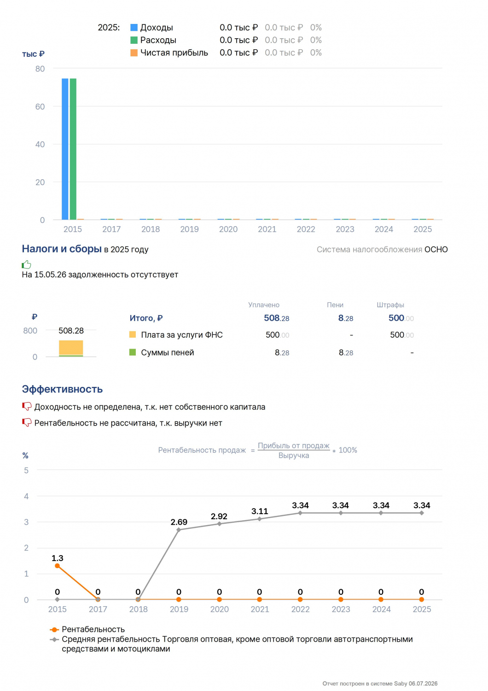Click the green Расходы legend swatch
The height and width of the screenshot is (691, 488).
click(134, 40)
